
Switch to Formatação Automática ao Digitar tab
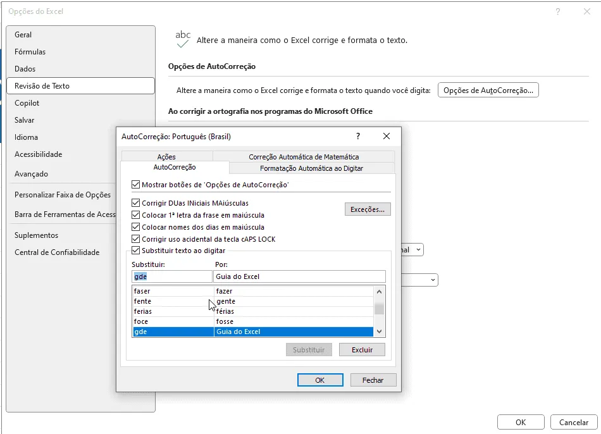tap(312, 168)
